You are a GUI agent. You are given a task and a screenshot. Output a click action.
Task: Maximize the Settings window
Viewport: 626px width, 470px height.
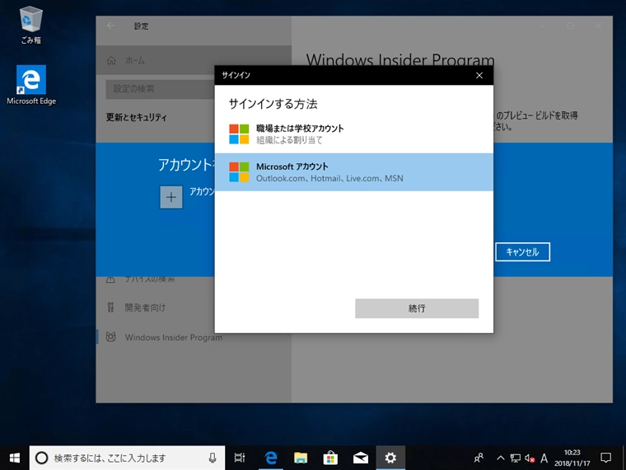571,26
